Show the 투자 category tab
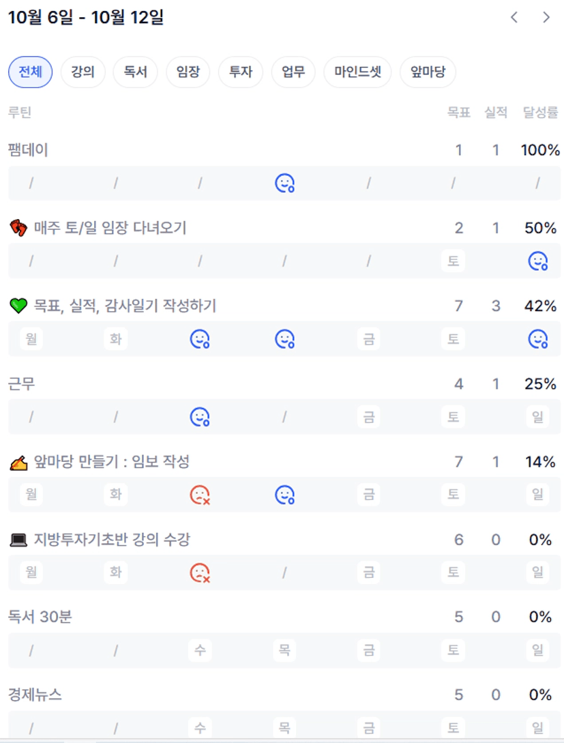Screen dimensions: 564x743 (x=241, y=72)
